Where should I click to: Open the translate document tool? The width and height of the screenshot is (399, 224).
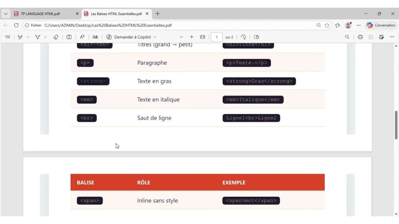pos(95,37)
